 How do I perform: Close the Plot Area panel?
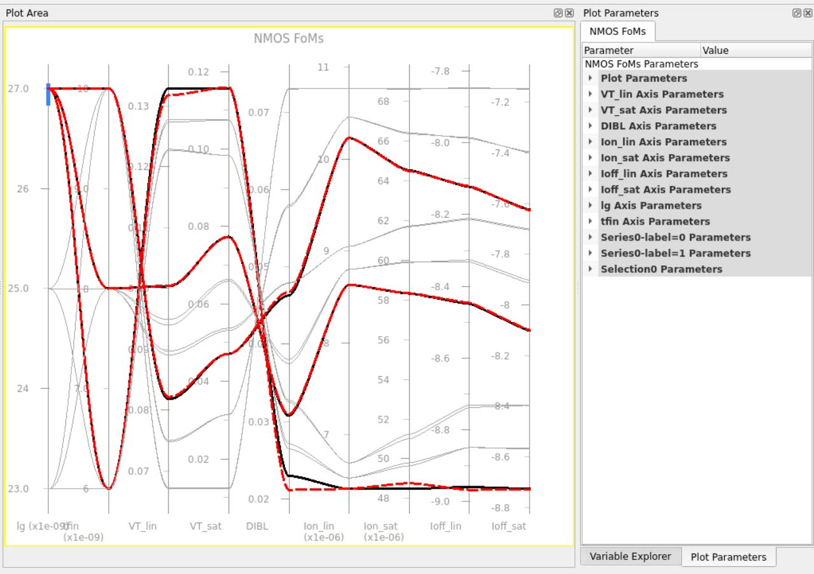tap(569, 13)
